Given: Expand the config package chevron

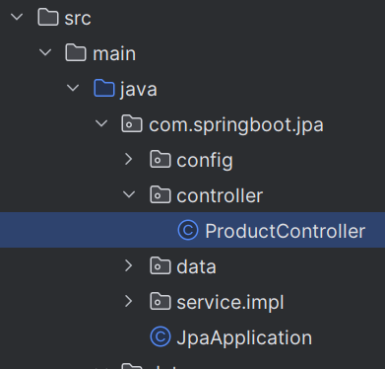Looking at the screenshot, I should click(x=129, y=159).
